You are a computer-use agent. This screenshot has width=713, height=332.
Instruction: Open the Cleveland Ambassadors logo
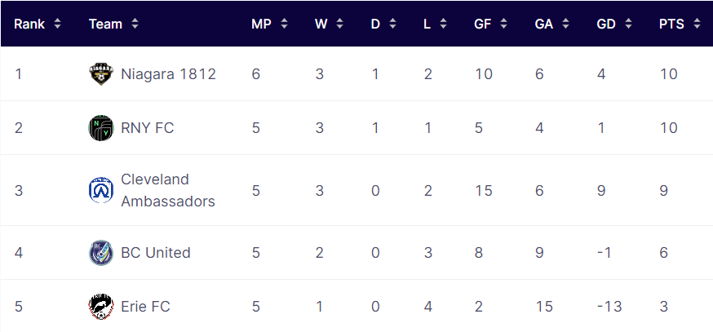pyautogui.click(x=101, y=190)
